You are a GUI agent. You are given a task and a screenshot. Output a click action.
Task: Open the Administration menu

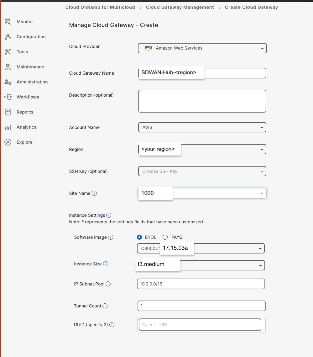[32, 82]
